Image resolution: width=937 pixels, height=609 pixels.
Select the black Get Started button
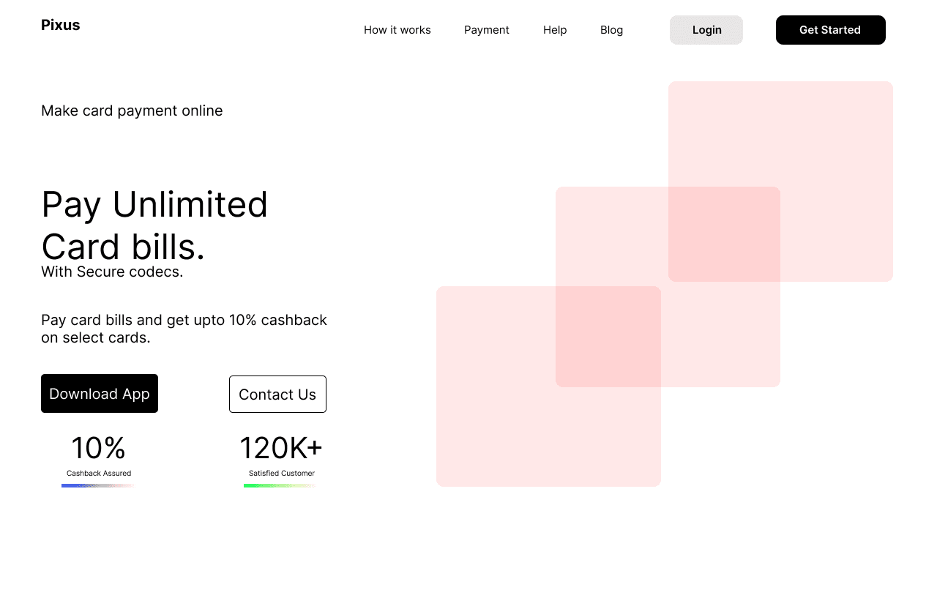(x=831, y=30)
